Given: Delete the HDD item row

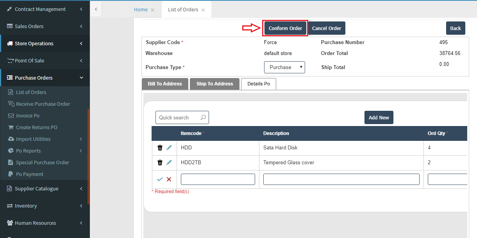Looking at the screenshot, I should coord(160,148).
